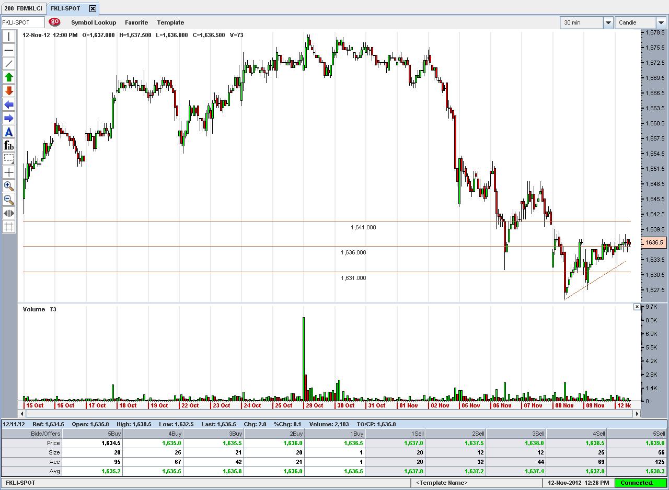
Task: Select the horizontal line drawing tool
Action: [x=9, y=50]
